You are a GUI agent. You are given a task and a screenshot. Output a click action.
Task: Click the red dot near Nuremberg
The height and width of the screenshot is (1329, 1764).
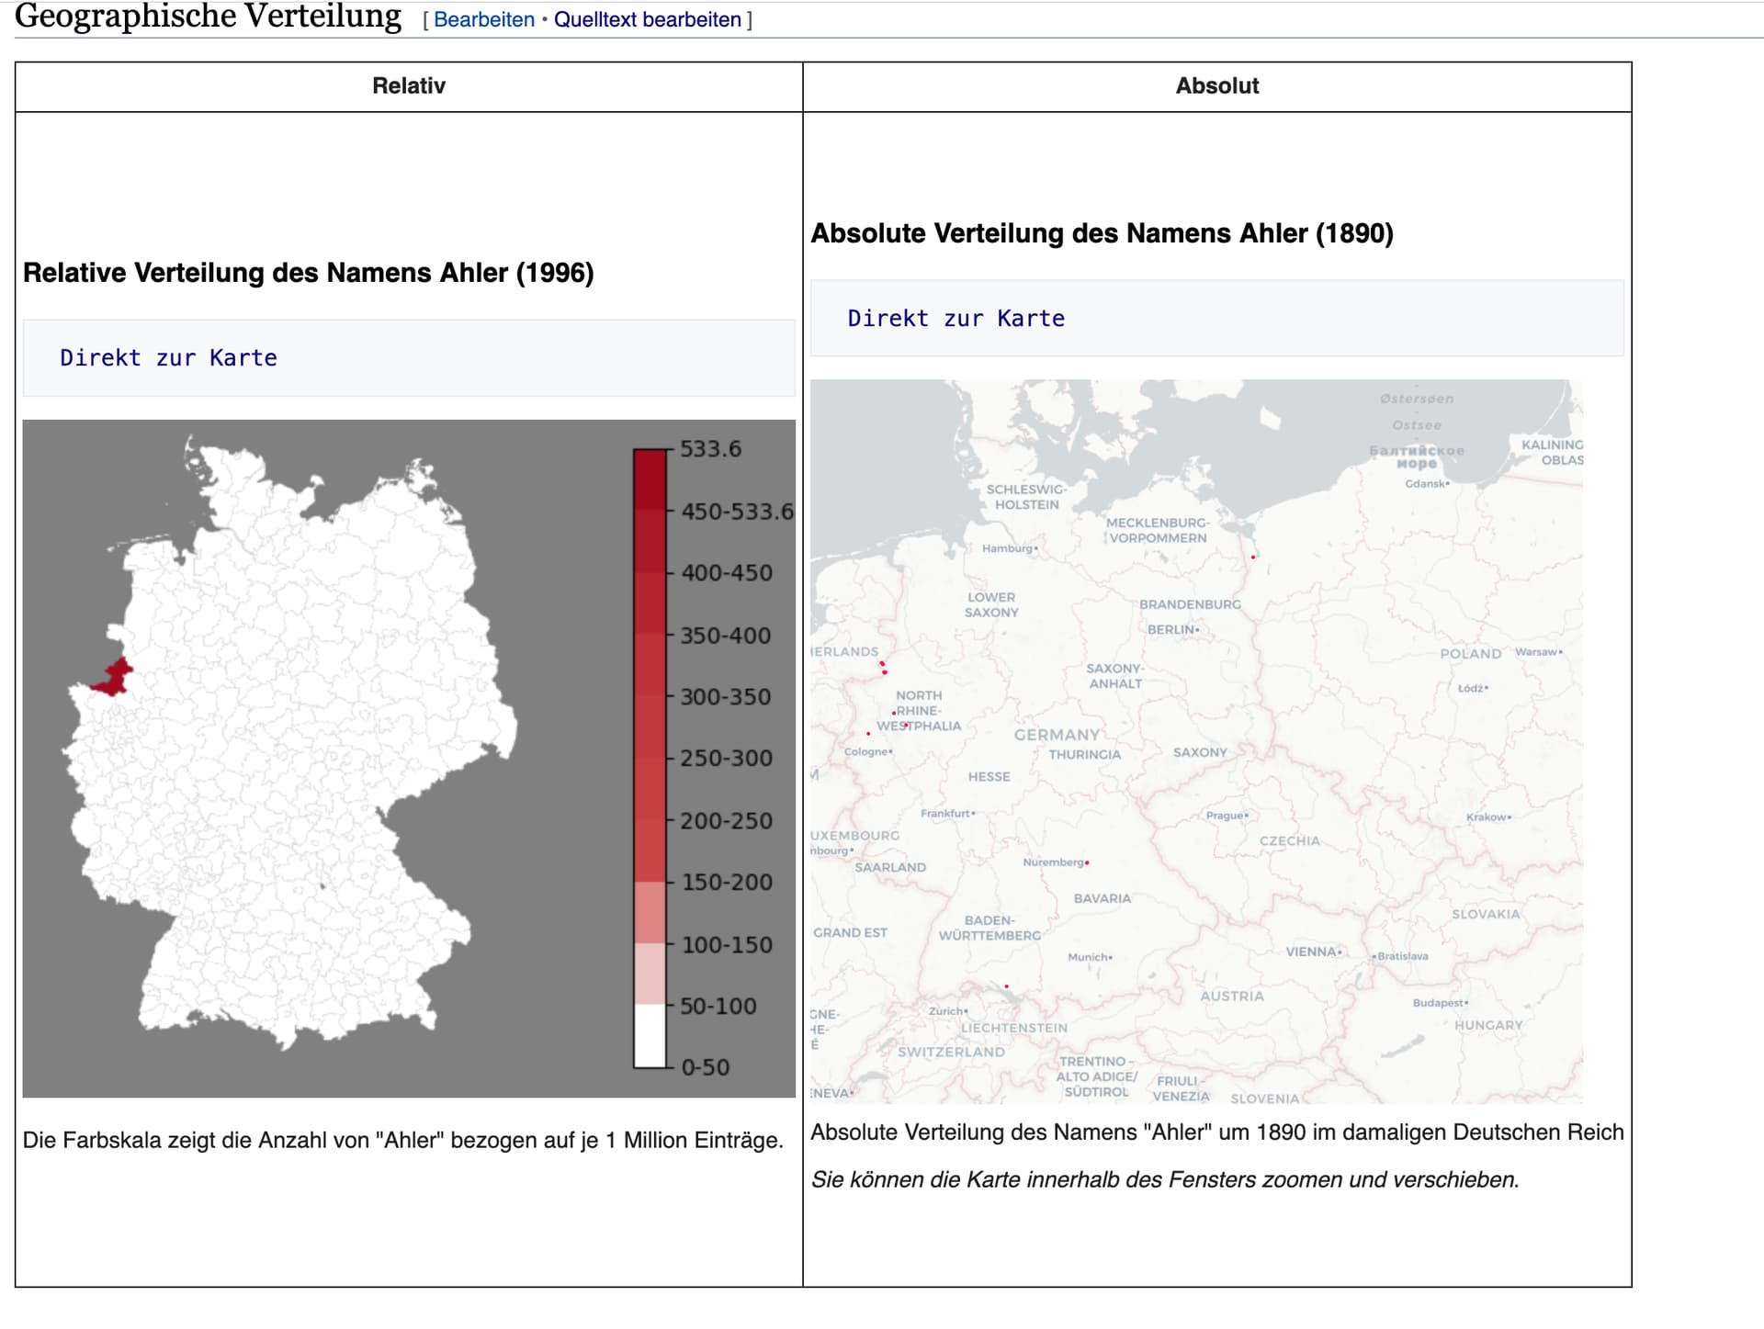point(1087,863)
